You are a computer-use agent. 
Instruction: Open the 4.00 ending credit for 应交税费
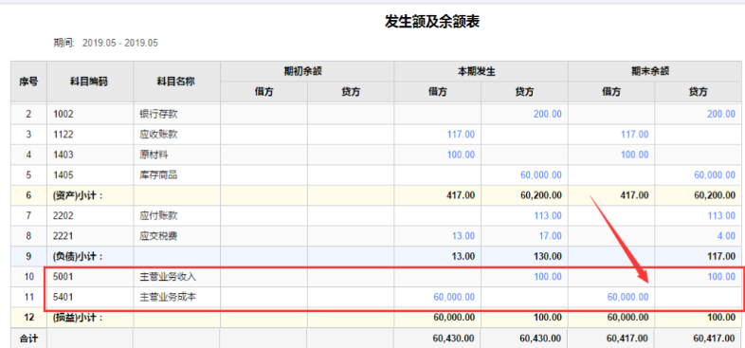(726, 236)
